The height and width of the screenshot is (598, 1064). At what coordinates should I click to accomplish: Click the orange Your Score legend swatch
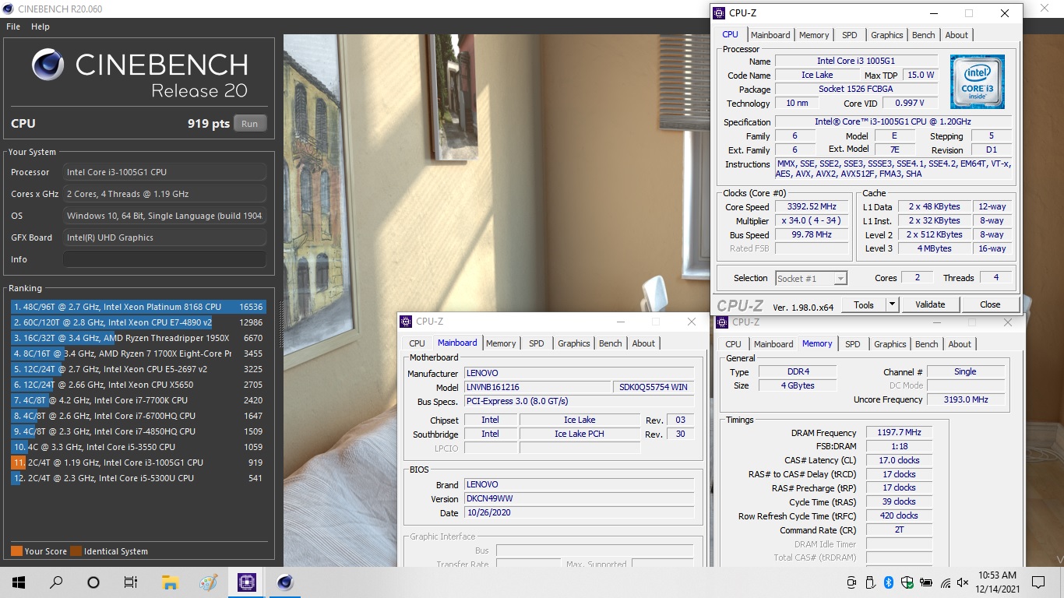(16, 551)
